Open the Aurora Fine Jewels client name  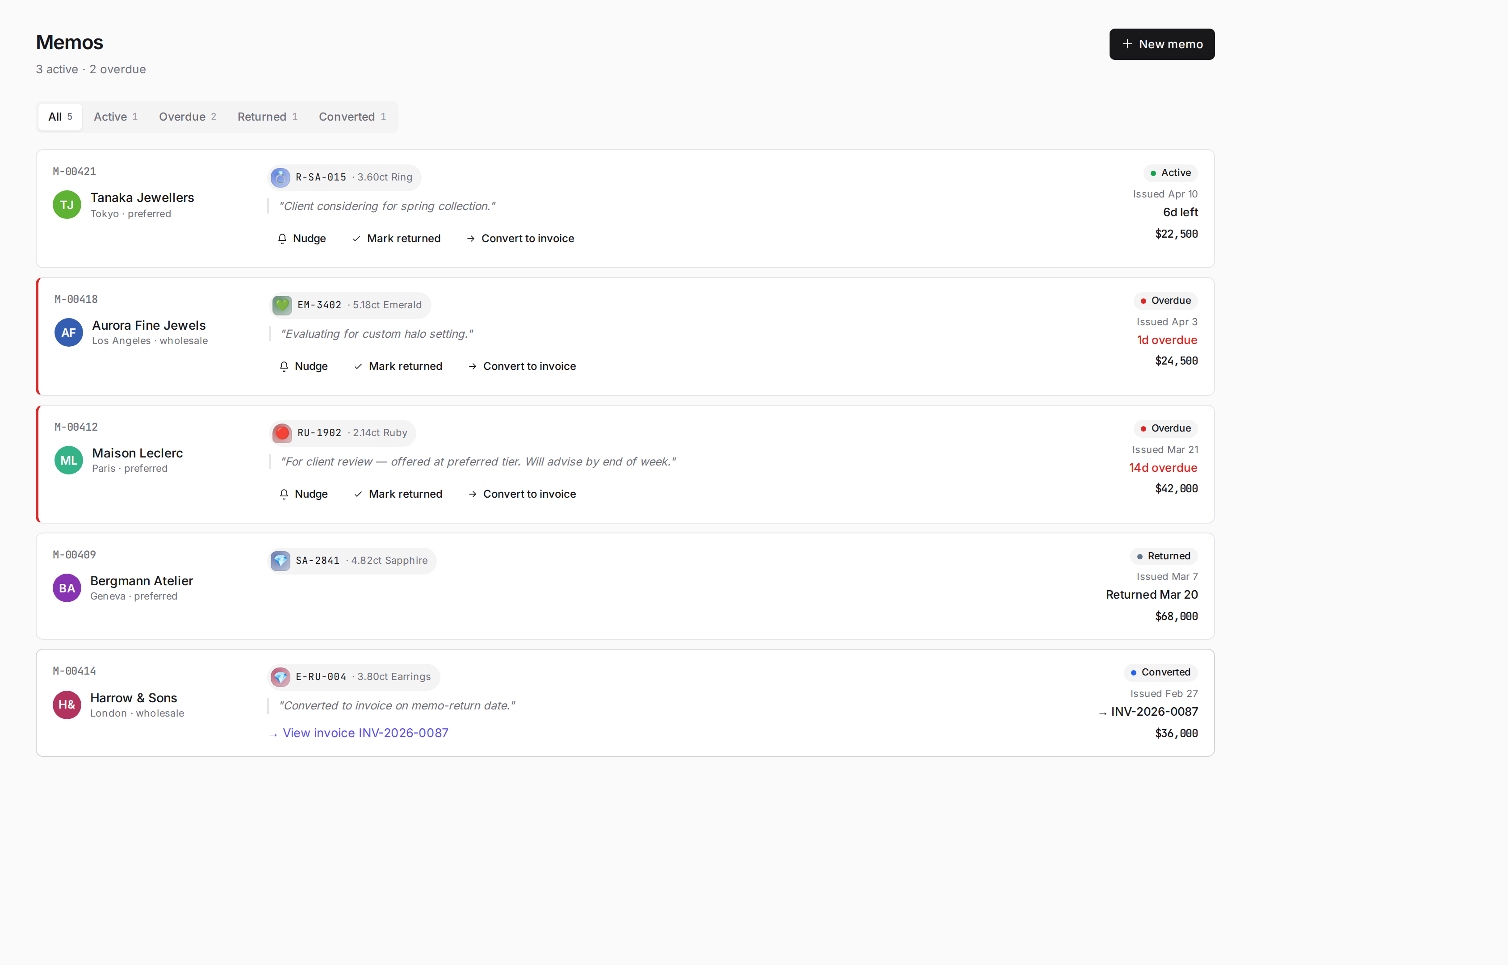tap(148, 325)
